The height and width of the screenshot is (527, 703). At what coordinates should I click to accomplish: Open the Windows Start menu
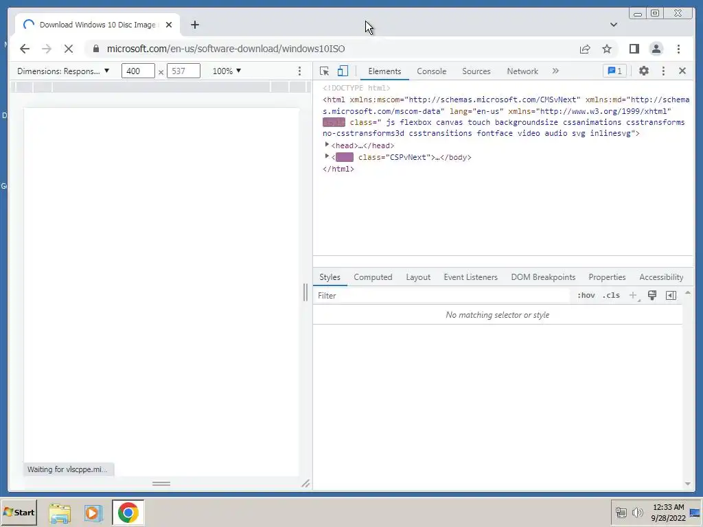tap(19, 512)
